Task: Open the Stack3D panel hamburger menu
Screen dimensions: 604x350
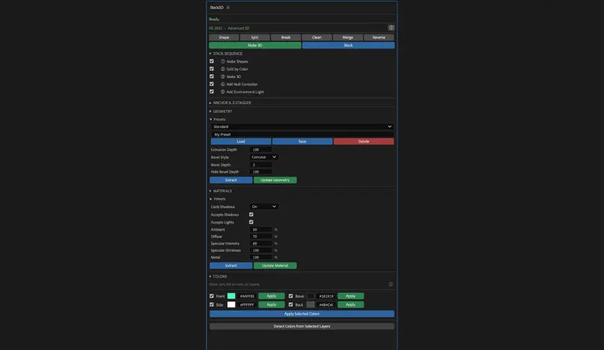Action: [228, 7]
